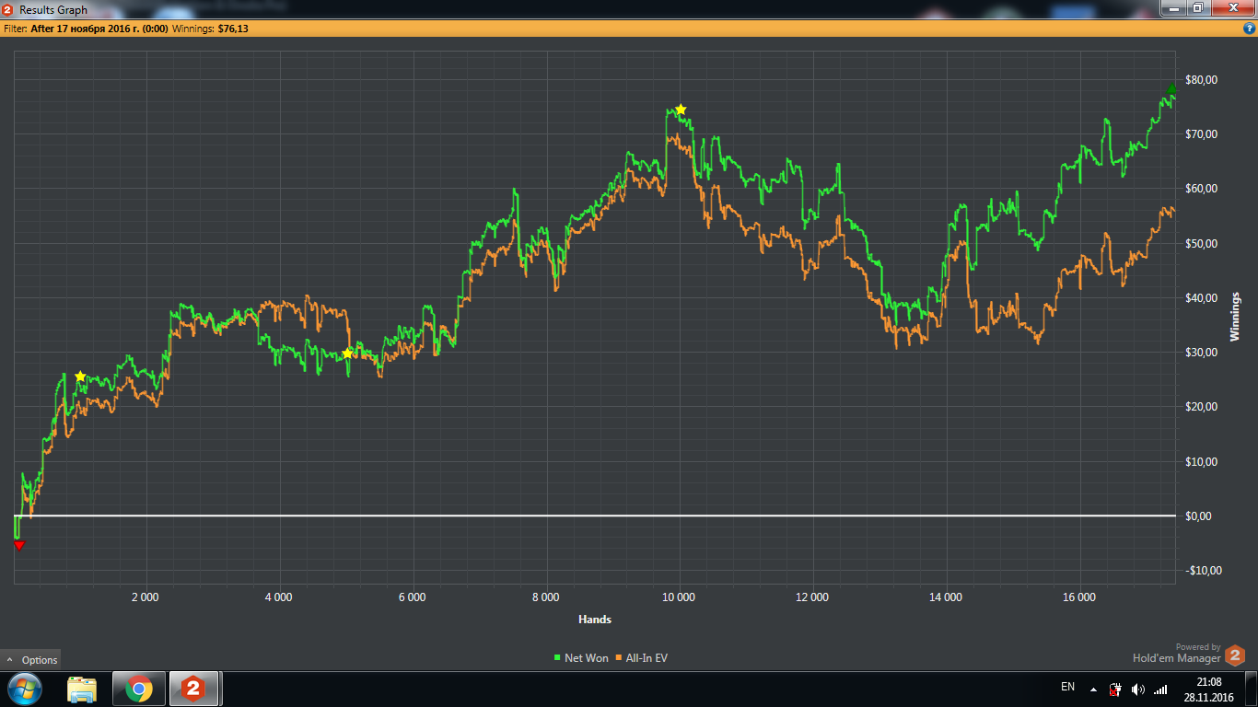The image size is (1258, 707).
Task: Click the help icon in filter bar
Action: [1249, 29]
